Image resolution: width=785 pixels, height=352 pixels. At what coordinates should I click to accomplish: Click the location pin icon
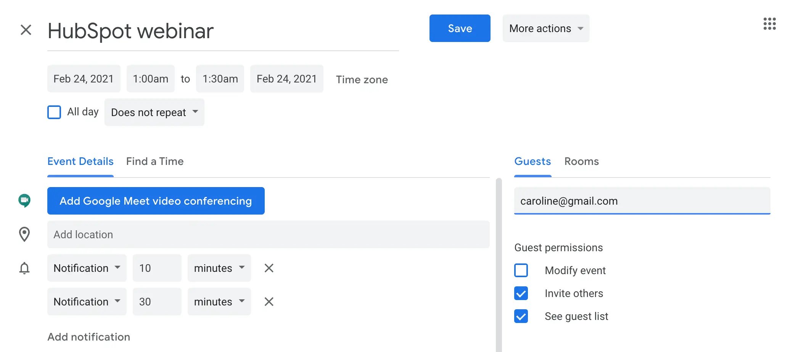[x=24, y=234]
